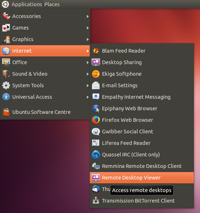
Task: Launch Epiphany Web Browser
Action: [142, 108]
